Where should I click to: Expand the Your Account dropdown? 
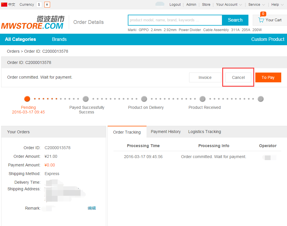point(229,5)
